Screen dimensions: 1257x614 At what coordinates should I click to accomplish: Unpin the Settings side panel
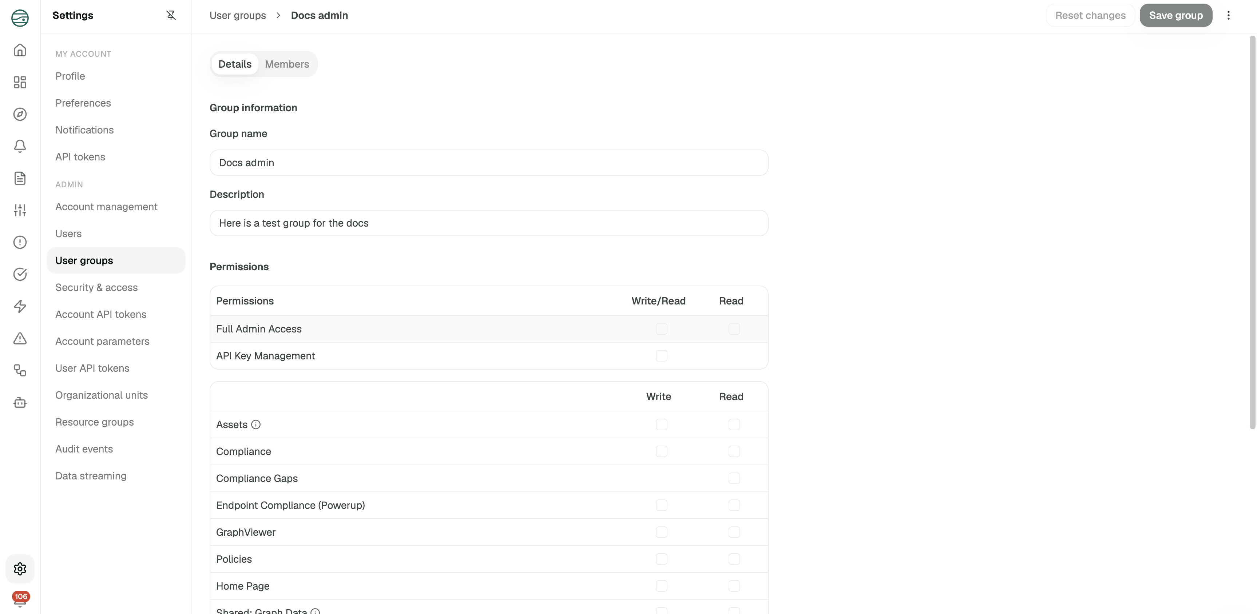tap(171, 15)
